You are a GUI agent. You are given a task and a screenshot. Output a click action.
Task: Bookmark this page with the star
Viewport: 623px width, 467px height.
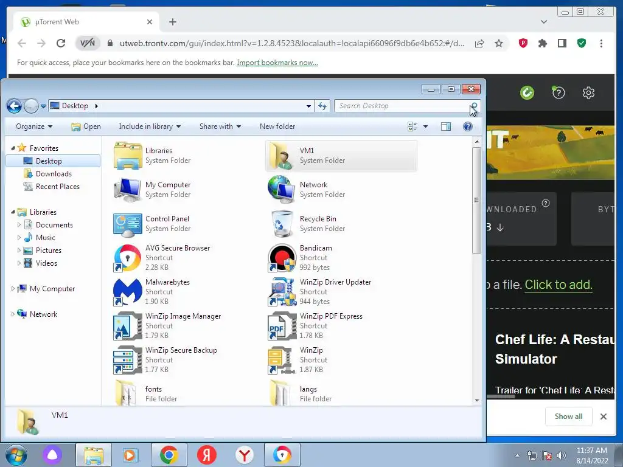499,43
